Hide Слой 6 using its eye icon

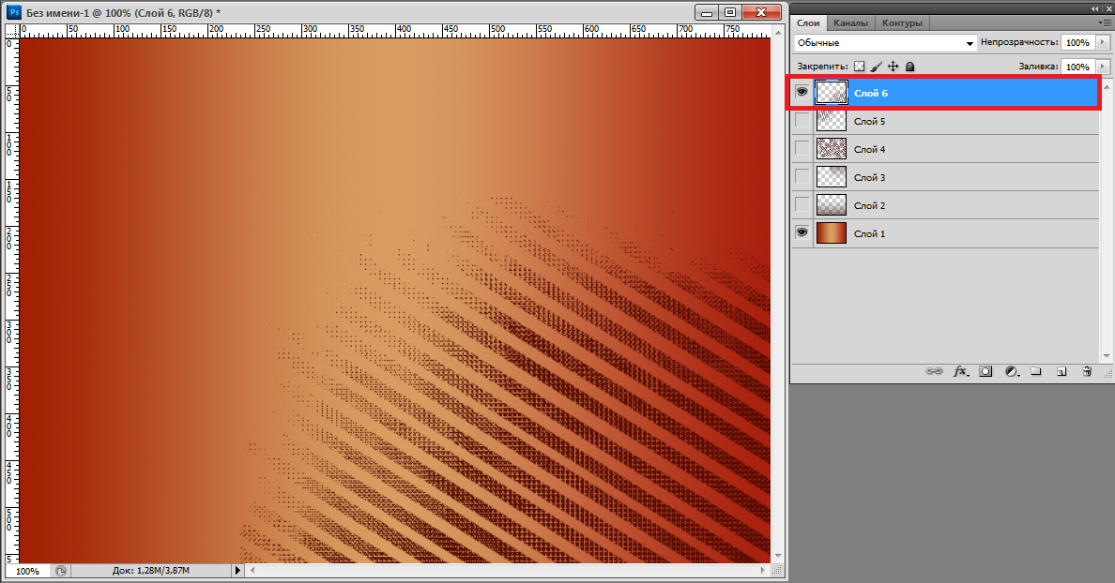click(802, 92)
